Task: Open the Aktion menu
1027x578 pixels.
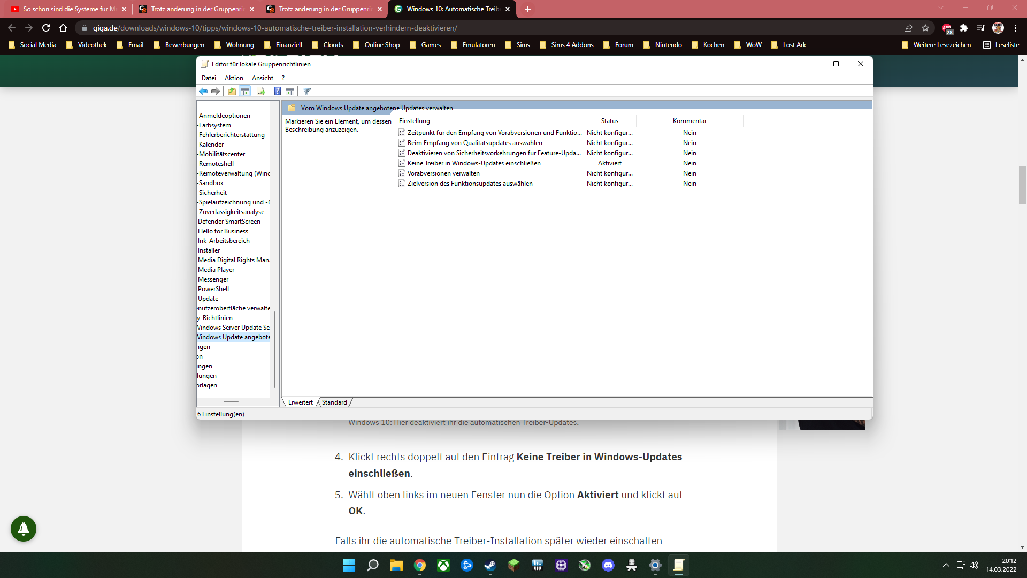Action: tap(234, 78)
